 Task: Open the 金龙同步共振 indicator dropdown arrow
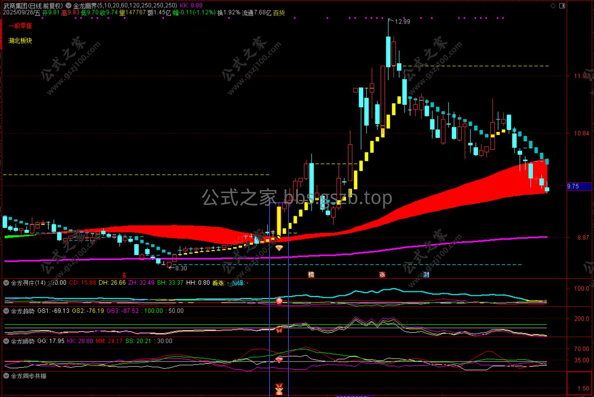6,376
